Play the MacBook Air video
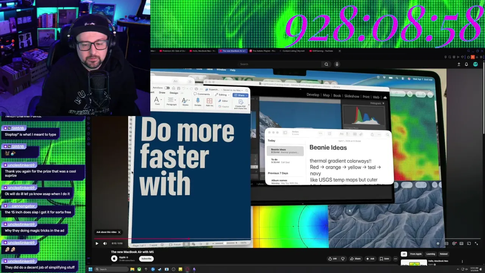 tap(97, 243)
